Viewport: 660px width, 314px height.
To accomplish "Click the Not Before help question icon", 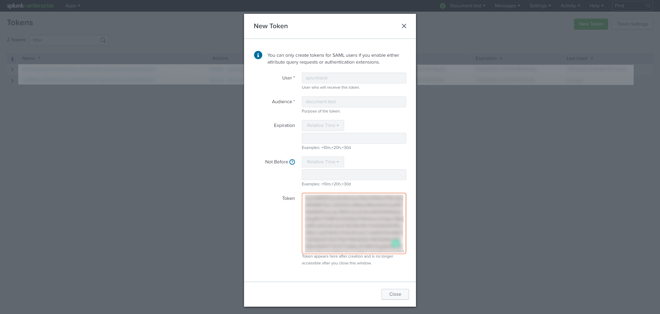I will click(292, 162).
